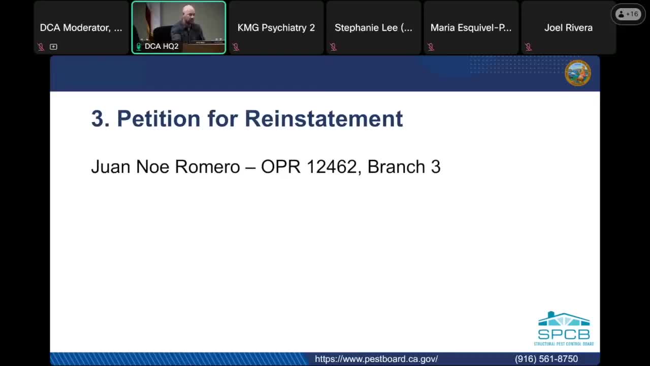The height and width of the screenshot is (366, 650).
Task: Click the screen share icon beside DCA Moderator's mute indicator
Action: click(x=53, y=46)
